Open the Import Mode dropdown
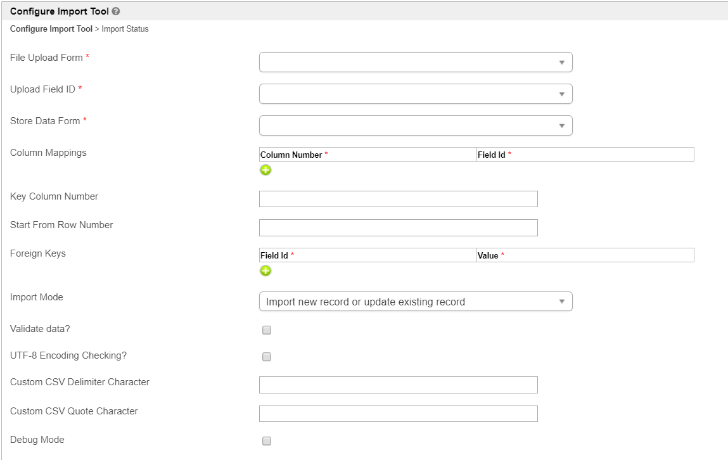 pos(416,302)
